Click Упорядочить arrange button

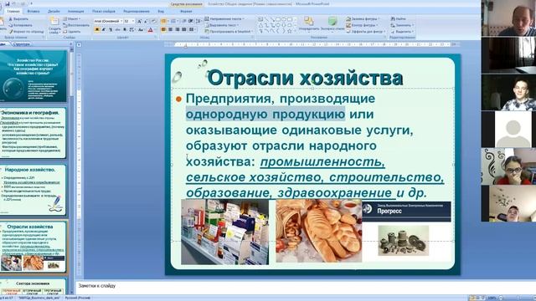tap(309, 24)
